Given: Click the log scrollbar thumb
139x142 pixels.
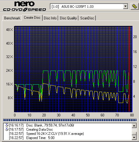Looking at the screenshot, I should click(x=134, y=133).
